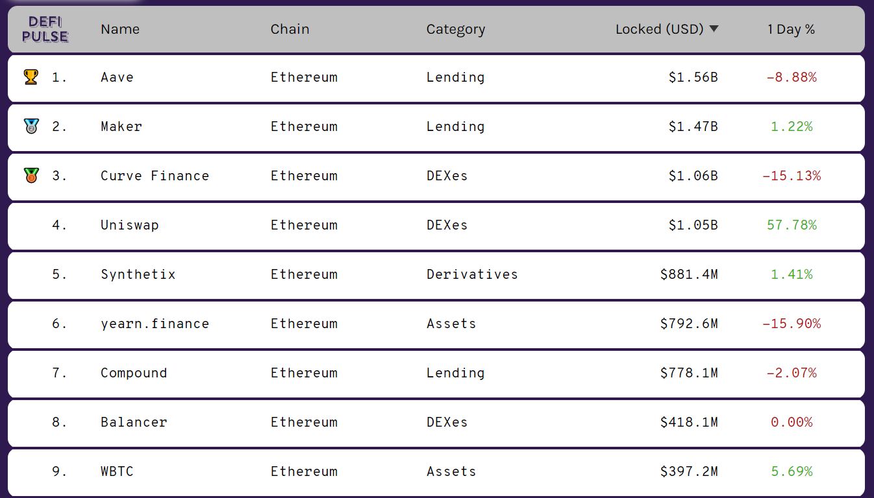Click Uniswap's 57.78% daily change value
The image size is (874, 498).
[792, 225]
